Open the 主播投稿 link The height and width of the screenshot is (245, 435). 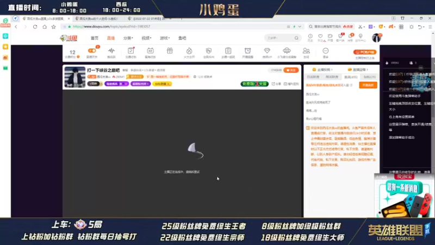(x=322, y=70)
